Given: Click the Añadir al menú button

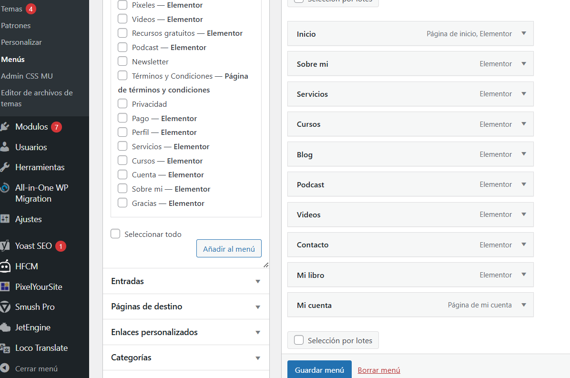Looking at the screenshot, I should tap(229, 249).
